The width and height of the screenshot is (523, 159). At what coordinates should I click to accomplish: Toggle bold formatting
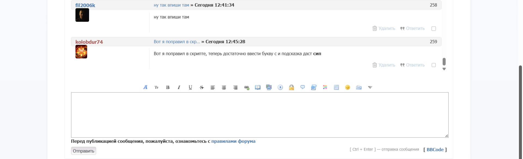coord(168,87)
